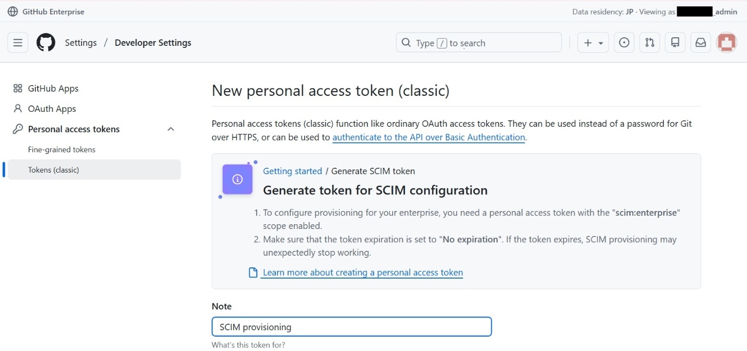Click the GitHub Enterprise globe icon
Viewport: 747px width, 351px height.
point(13,12)
